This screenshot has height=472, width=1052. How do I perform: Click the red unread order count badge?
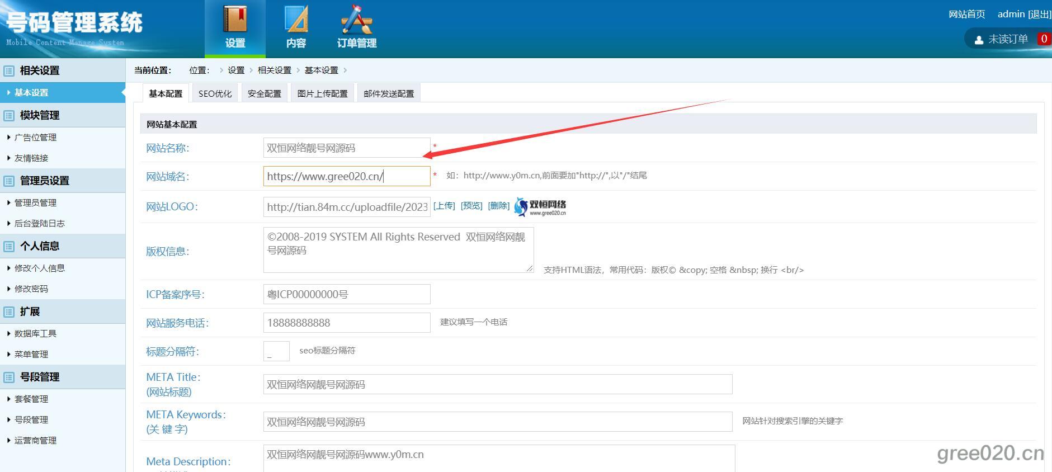click(1044, 39)
